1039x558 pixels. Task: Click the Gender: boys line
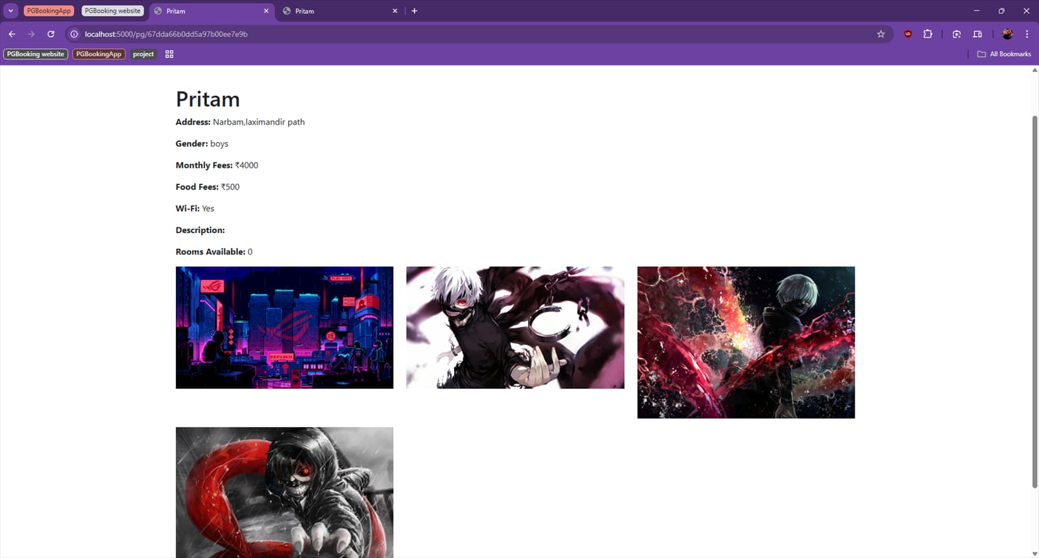(202, 143)
